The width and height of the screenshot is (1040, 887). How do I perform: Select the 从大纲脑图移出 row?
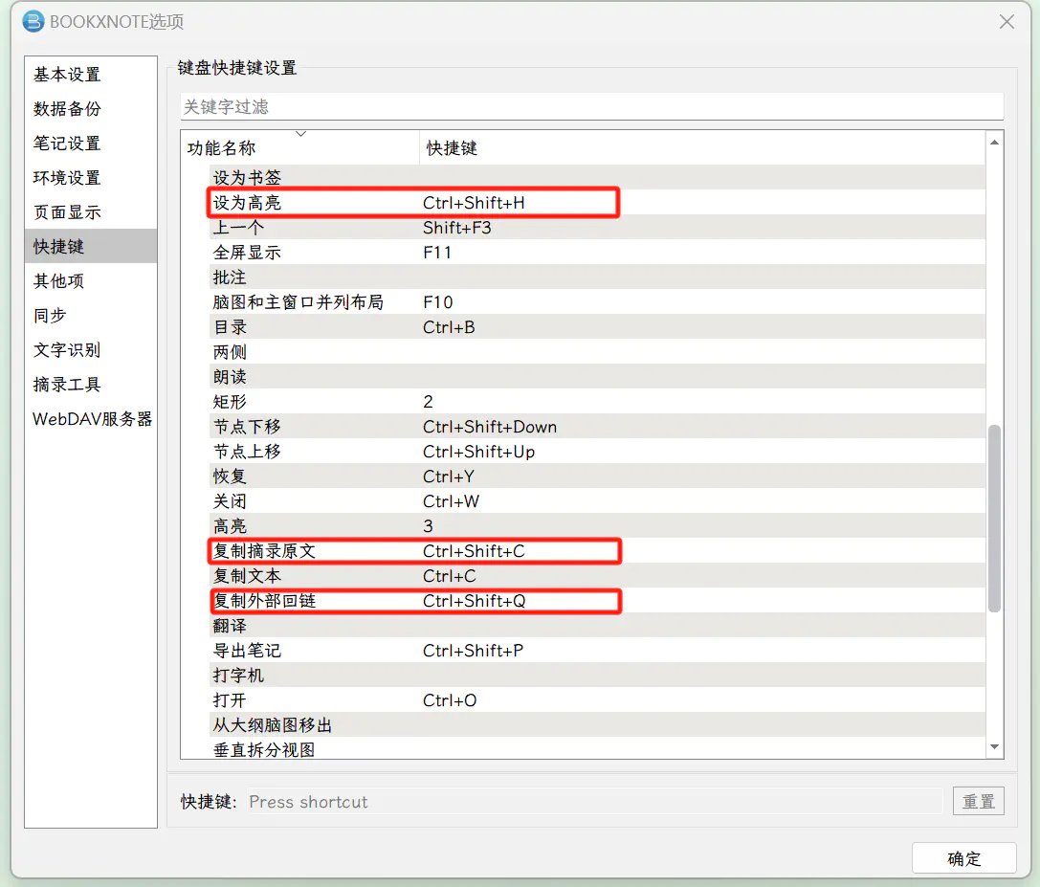597,725
